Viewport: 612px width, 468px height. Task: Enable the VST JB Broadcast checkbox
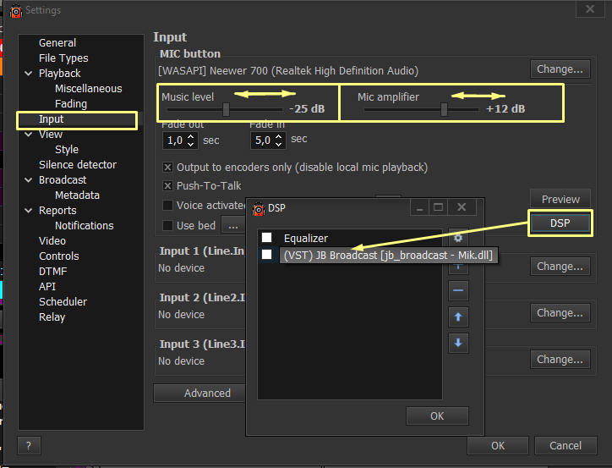pos(267,254)
